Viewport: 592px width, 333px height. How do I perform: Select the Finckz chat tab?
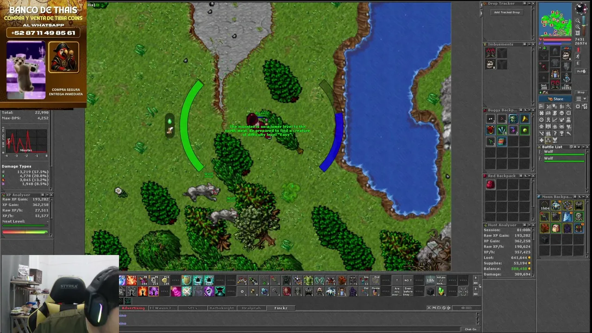[x=281, y=308]
